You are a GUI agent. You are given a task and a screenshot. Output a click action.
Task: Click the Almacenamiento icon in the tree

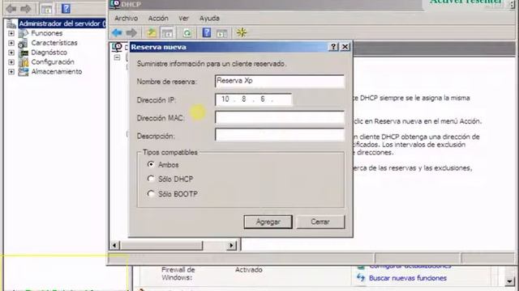point(24,72)
